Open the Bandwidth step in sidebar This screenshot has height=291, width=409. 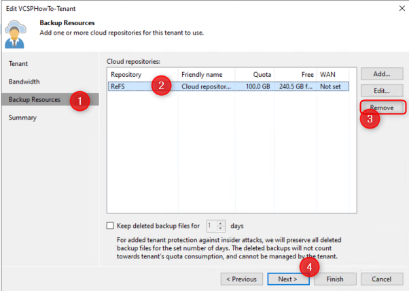pos(24,82)
